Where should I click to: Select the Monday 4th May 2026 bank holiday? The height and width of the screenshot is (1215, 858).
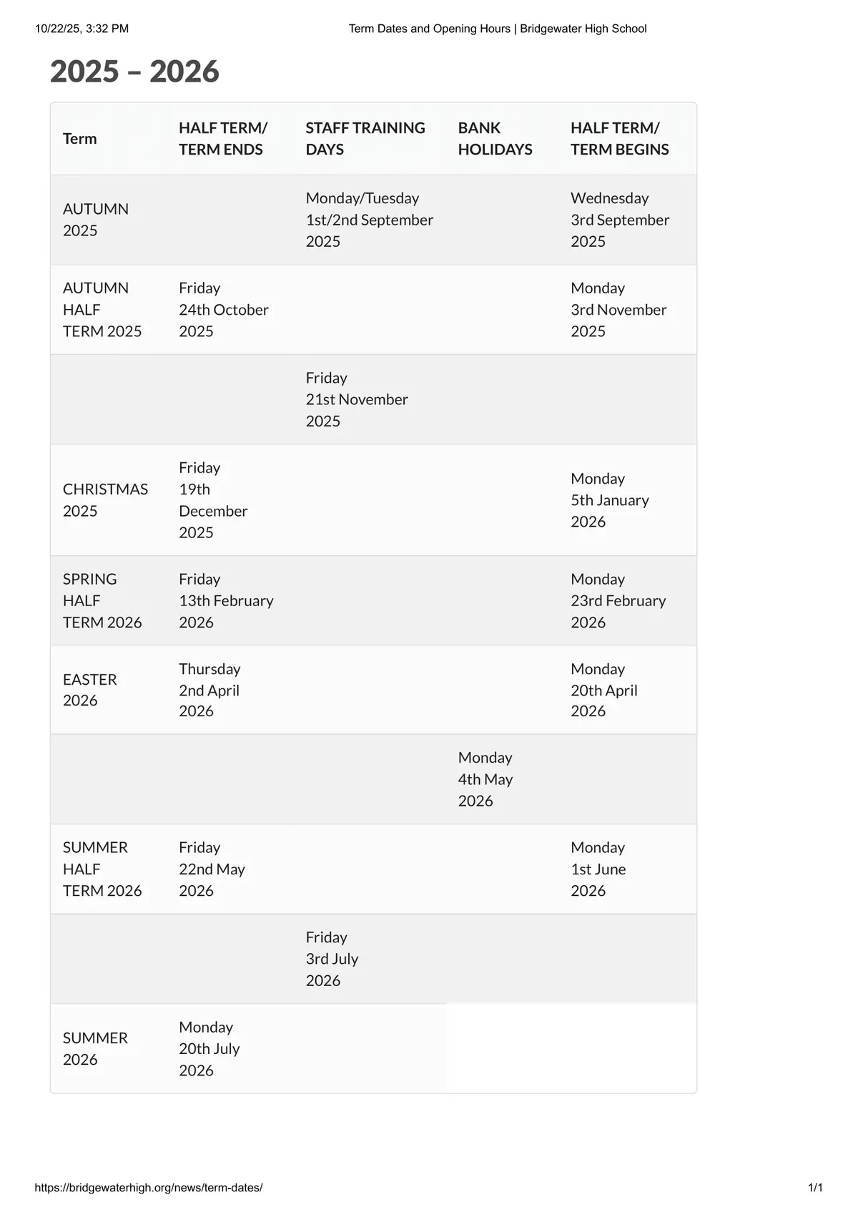pyautogui.click(x=485, y=779)
